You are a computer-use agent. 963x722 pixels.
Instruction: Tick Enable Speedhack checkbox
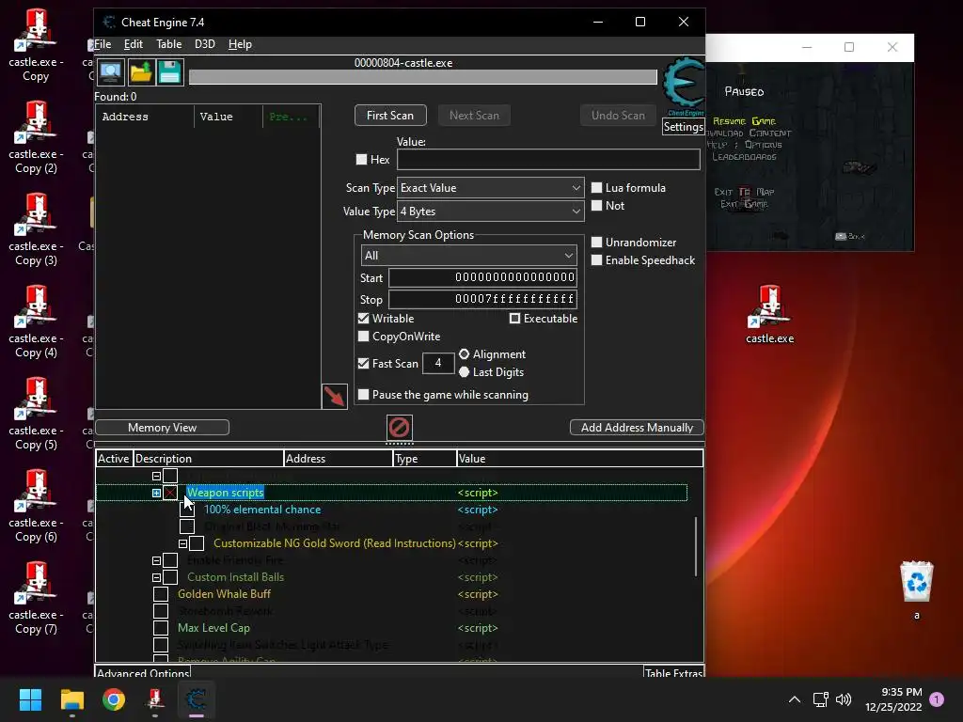click(x=596, y=260)
